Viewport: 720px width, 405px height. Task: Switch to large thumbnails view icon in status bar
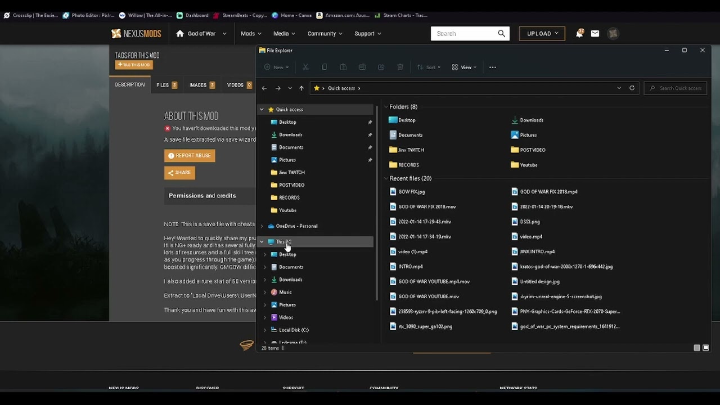point(706,348)
